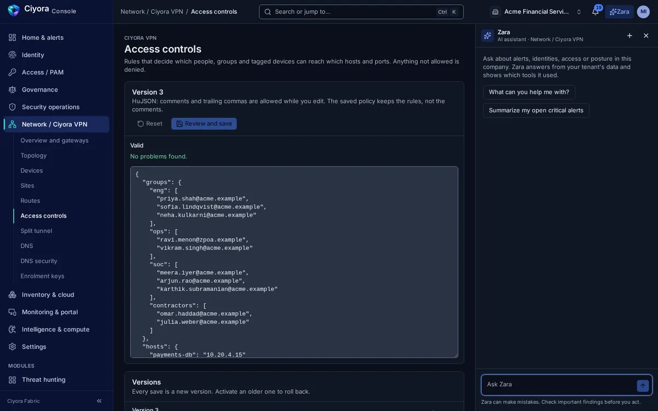This screenshot has height=411, width=658.
Task: Click the Zara sparkle icon in panel header
Action: pyautogui.click(x=487, y=36)
